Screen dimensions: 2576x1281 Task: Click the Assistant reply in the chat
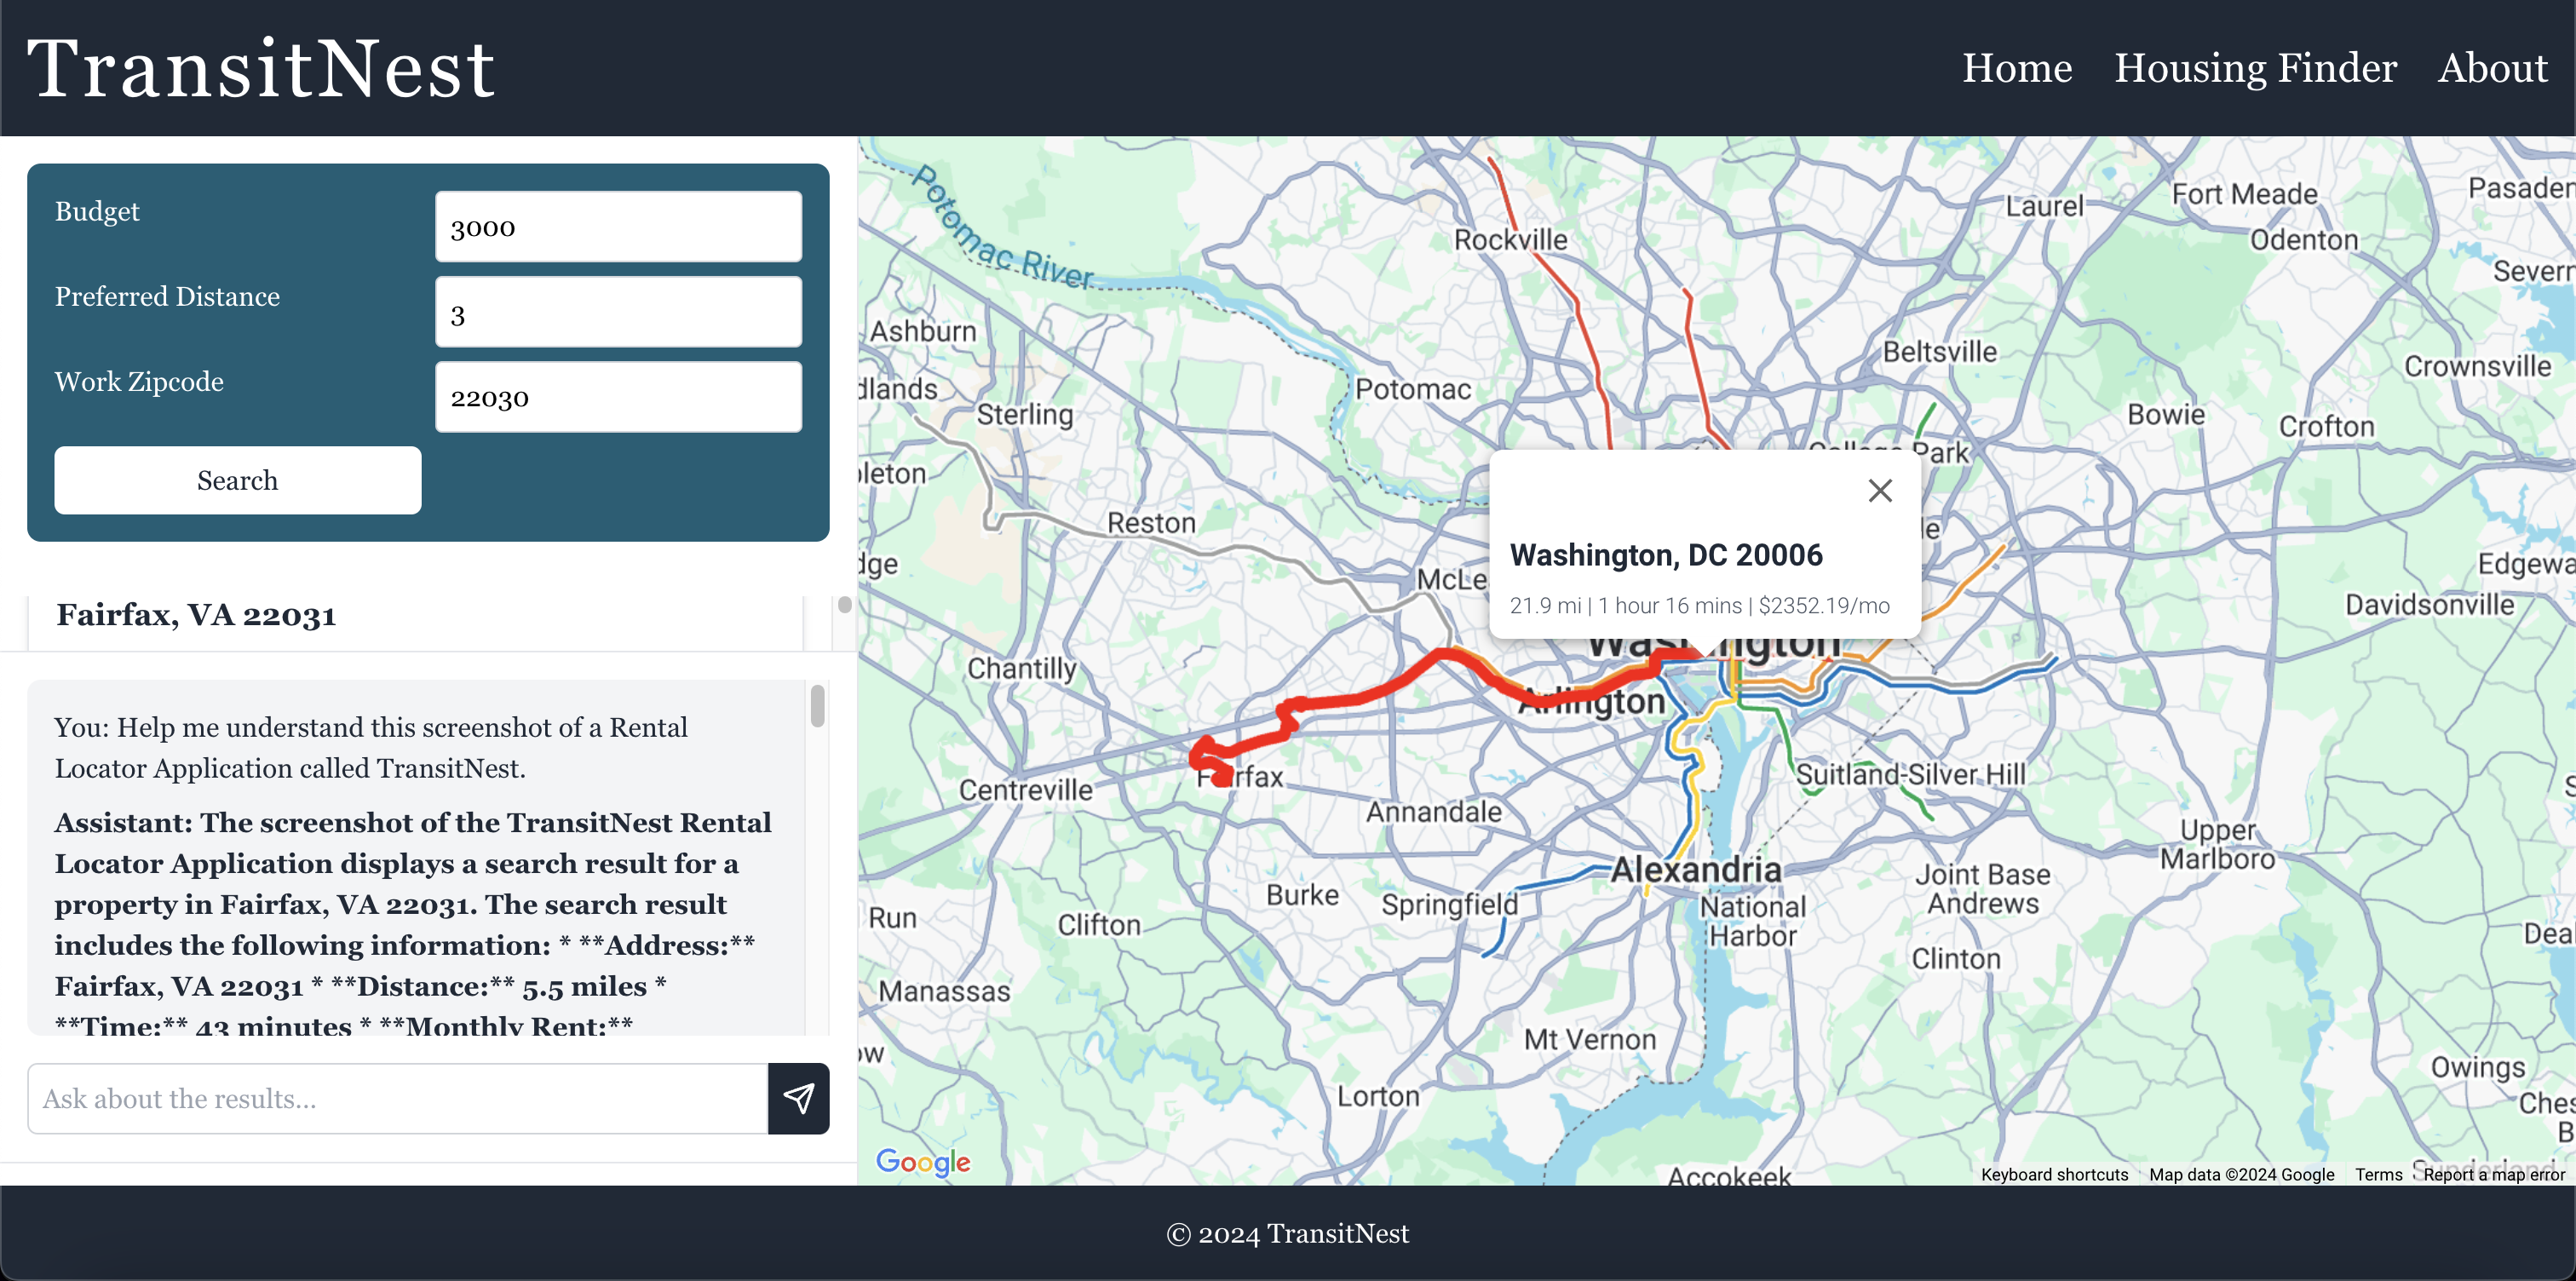coord(413,924)
